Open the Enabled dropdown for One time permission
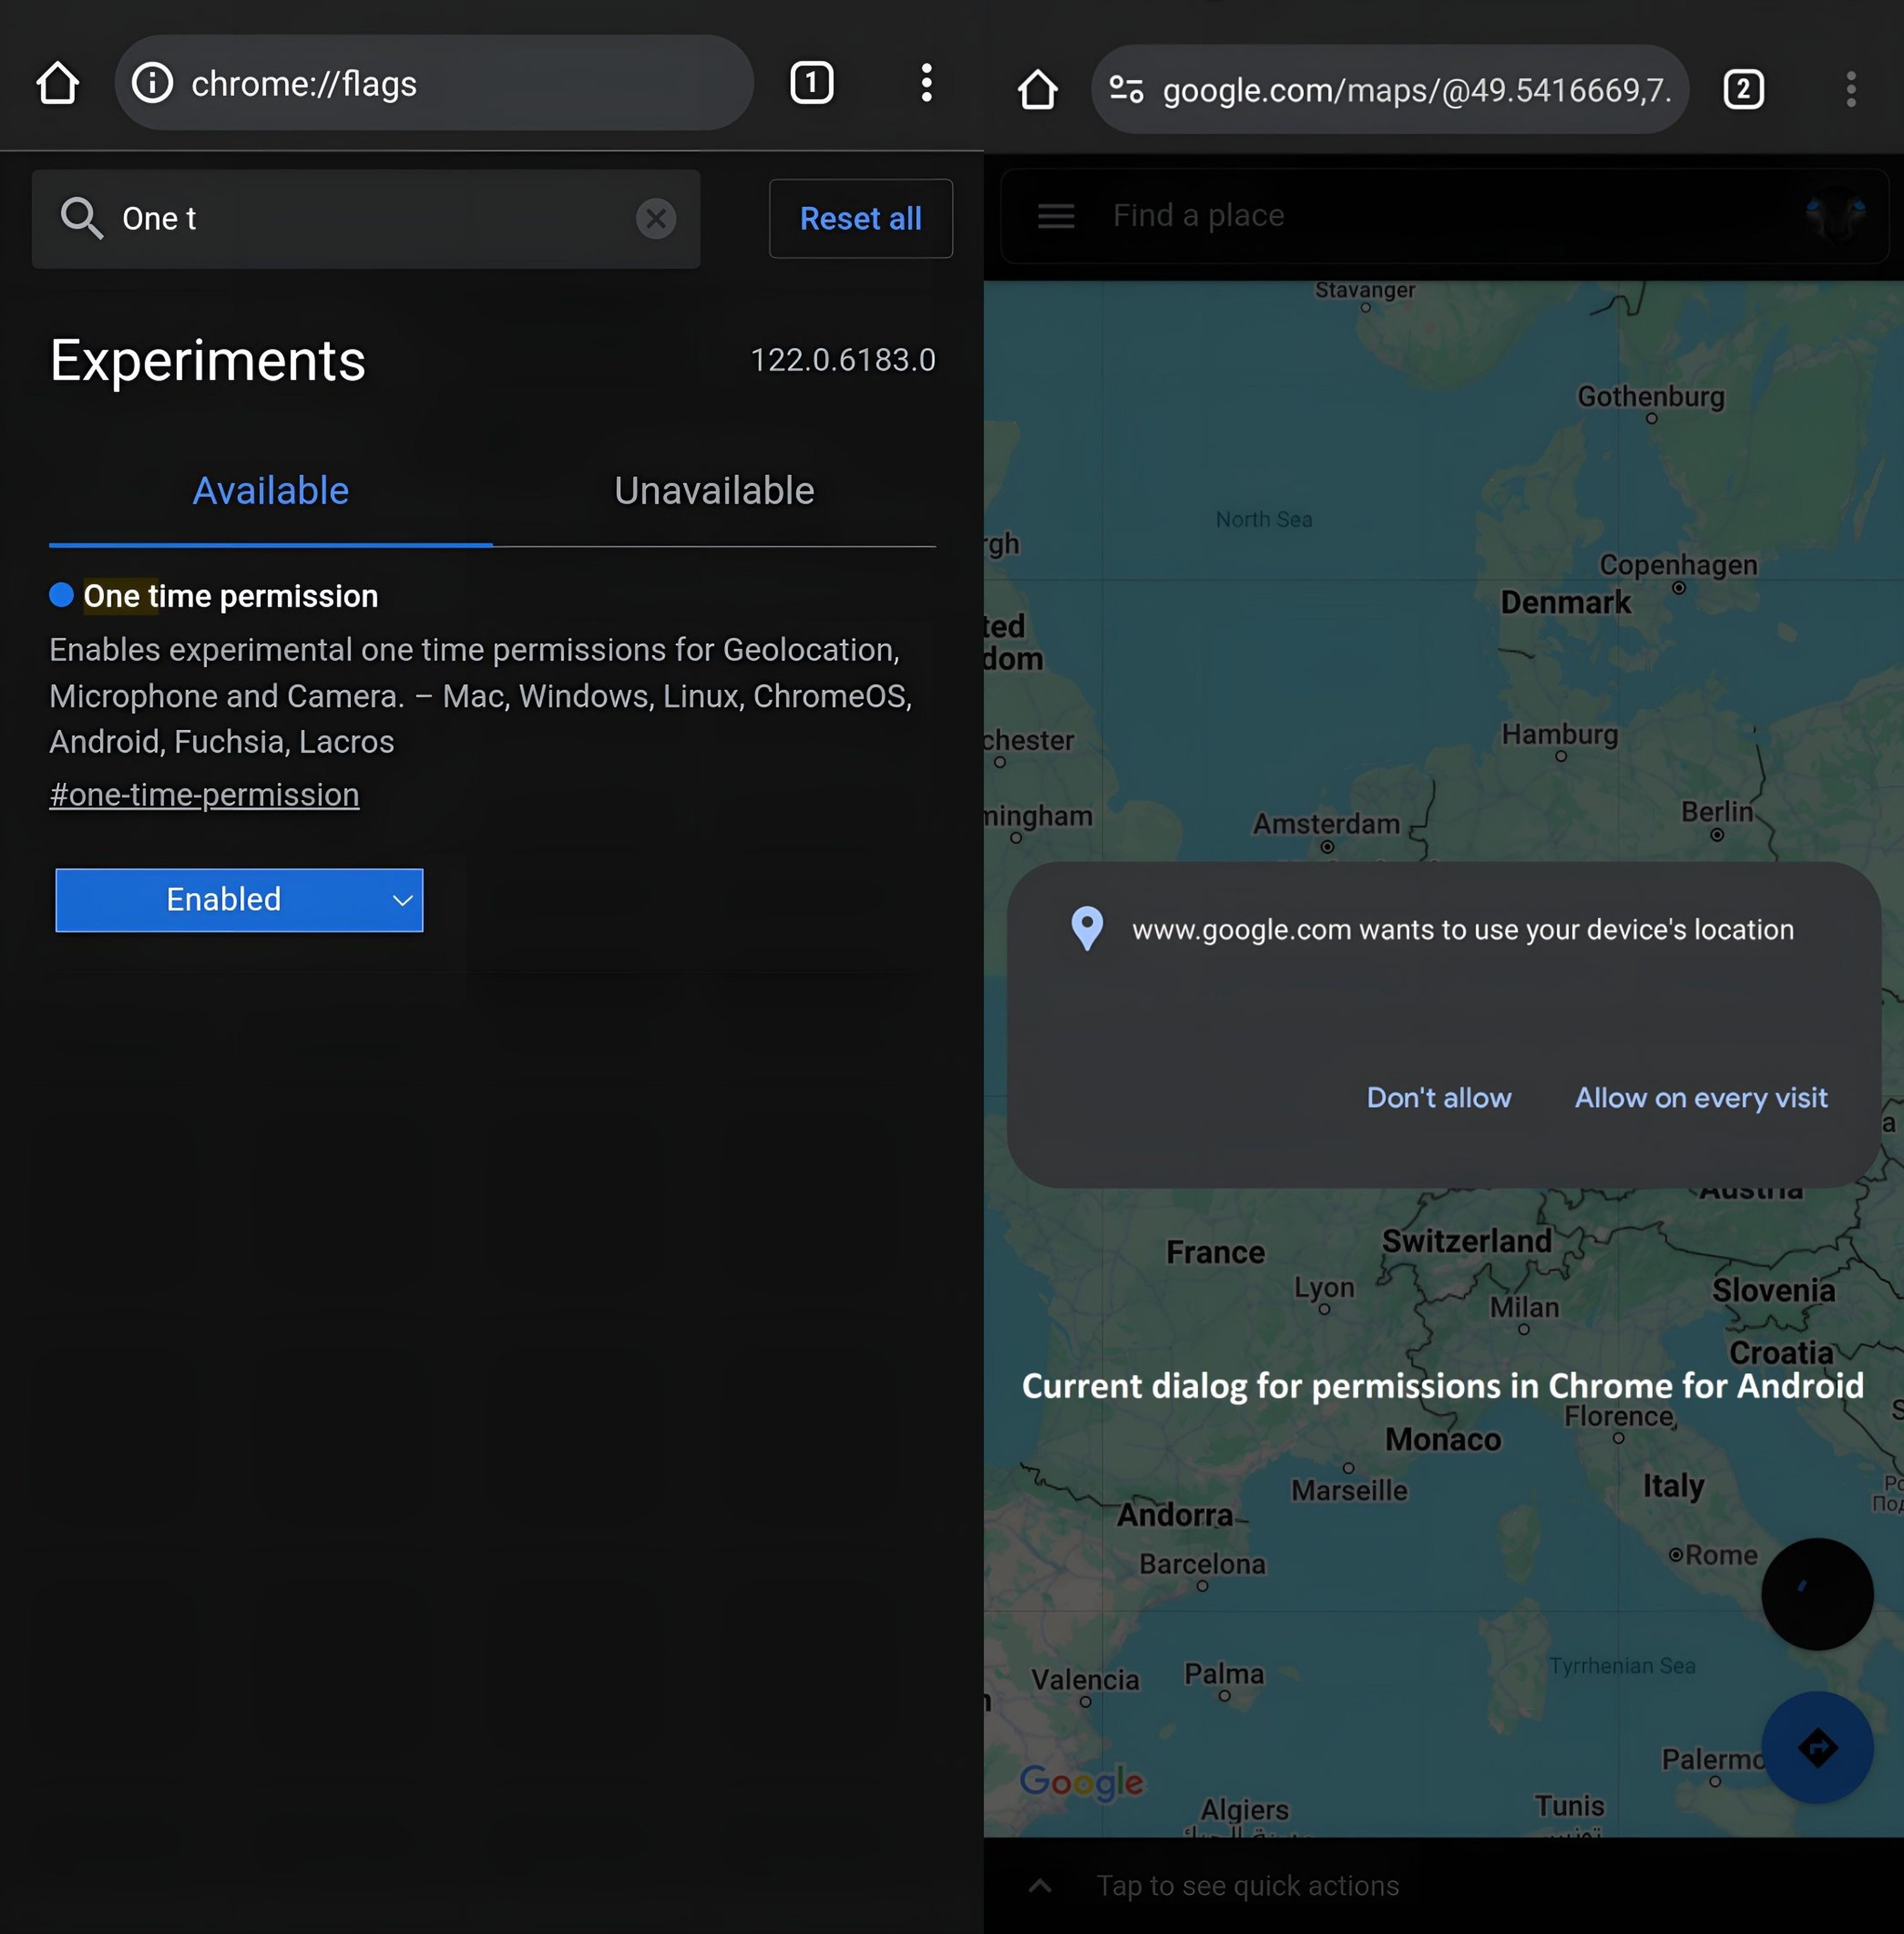 [239, 899]
